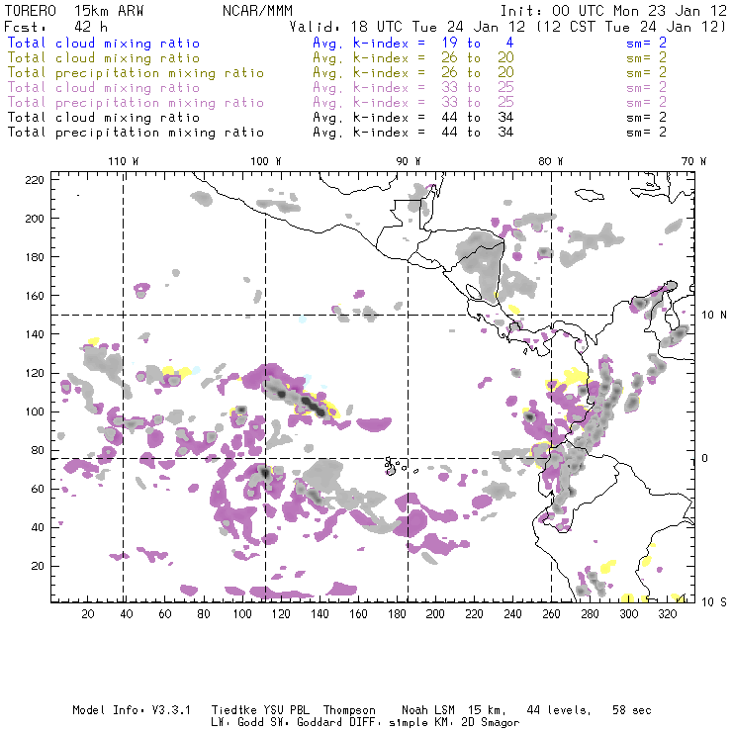
Task: Click the '58 sec' time step text
Action: pos(632,710)
